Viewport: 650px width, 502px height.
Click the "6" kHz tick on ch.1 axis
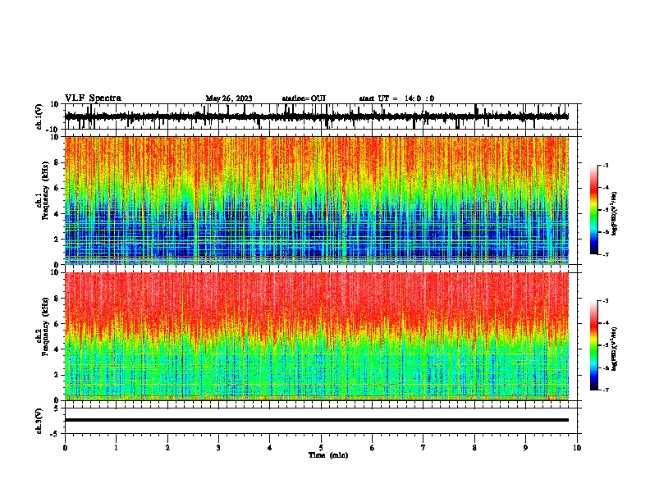(57, 189)
